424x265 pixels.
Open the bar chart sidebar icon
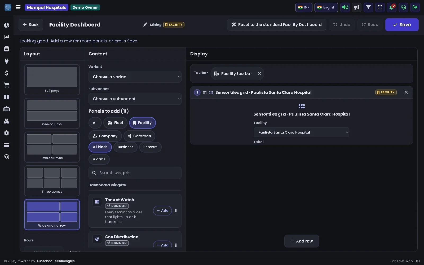click(7, 37)
